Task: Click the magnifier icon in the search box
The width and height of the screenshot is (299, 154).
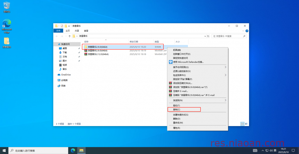Action: (x=244, y=36)
